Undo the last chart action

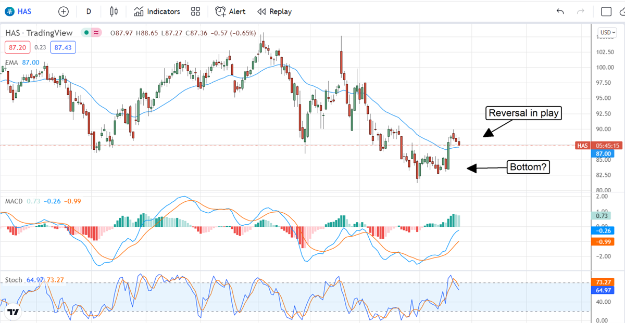(x=560, y=11)
